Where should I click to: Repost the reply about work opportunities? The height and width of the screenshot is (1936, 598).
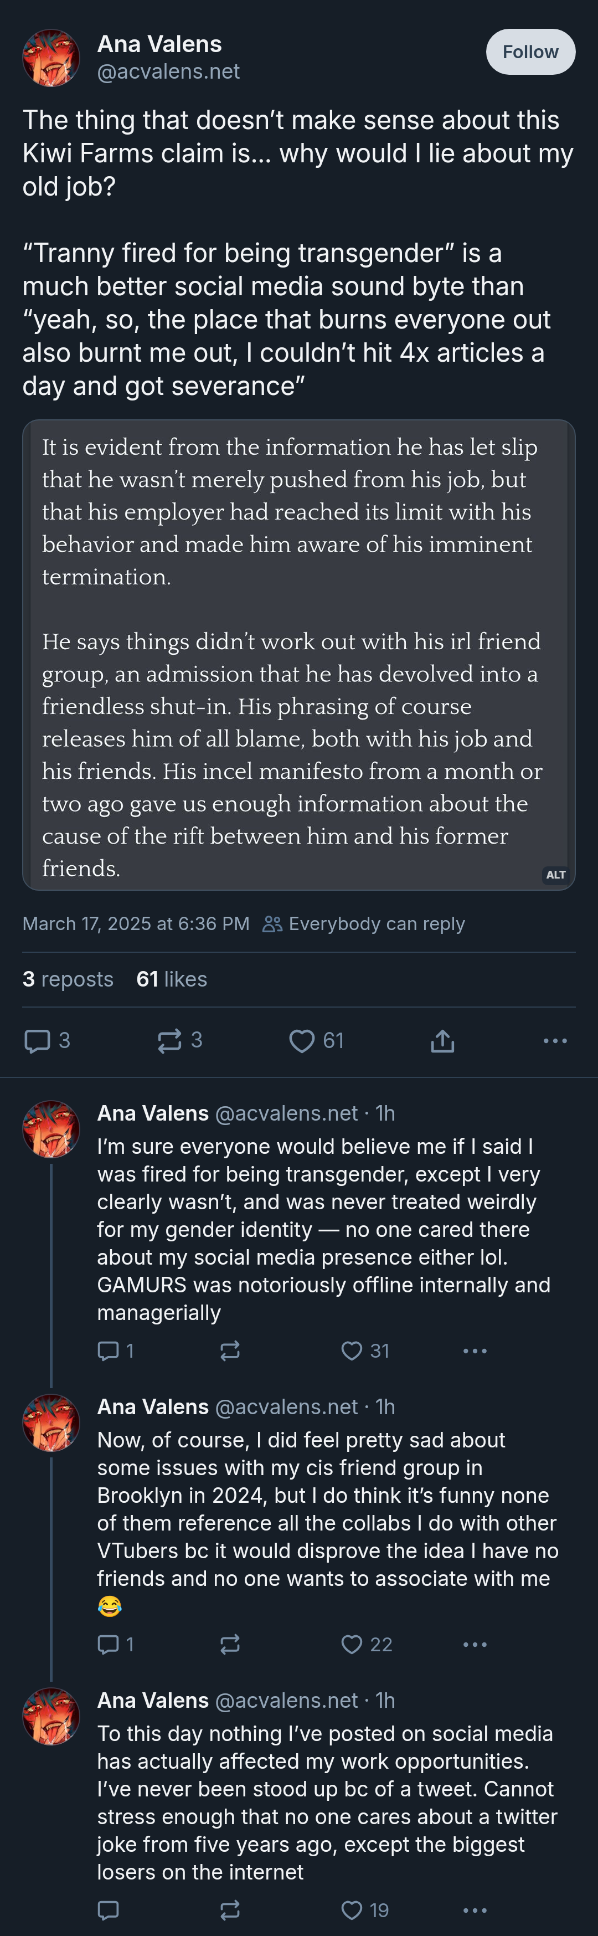(230, 1910)
